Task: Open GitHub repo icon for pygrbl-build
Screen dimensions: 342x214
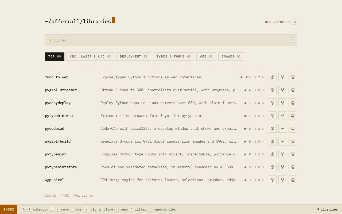Action: tap(293, 141)
